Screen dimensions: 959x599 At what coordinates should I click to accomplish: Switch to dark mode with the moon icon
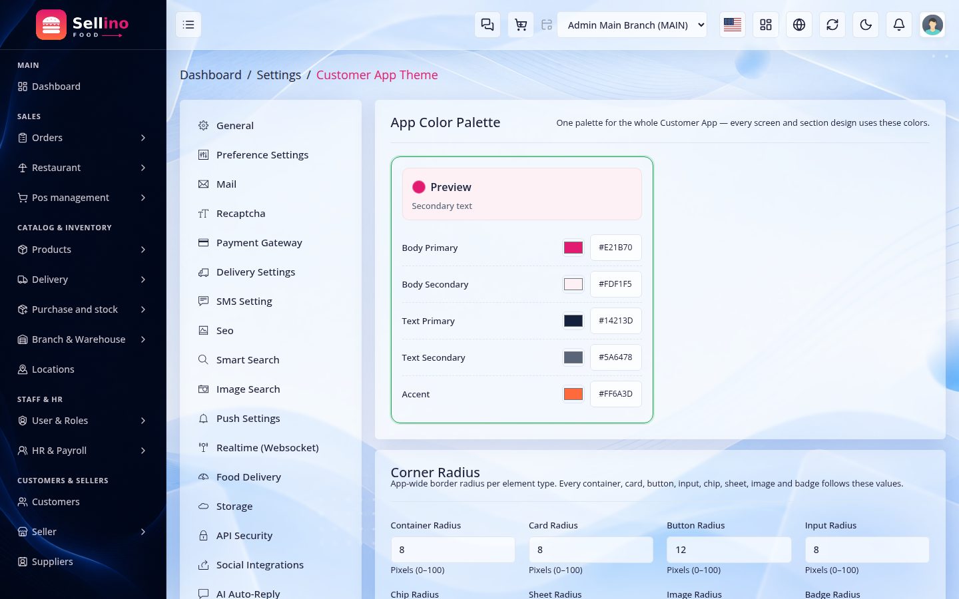coord(866,25)
